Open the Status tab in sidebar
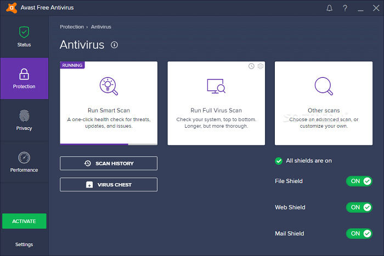 pyautogui.click(x=24, y=37)
